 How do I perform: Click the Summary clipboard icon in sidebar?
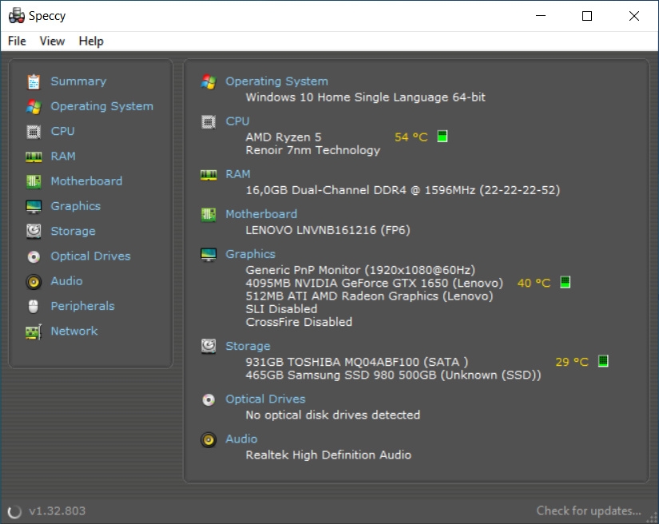[34, 81]
